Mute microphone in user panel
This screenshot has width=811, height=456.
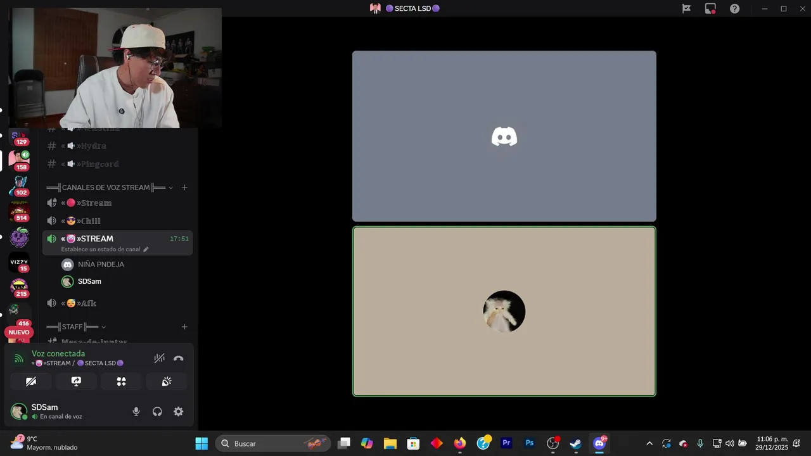click(x=136, y=412)
